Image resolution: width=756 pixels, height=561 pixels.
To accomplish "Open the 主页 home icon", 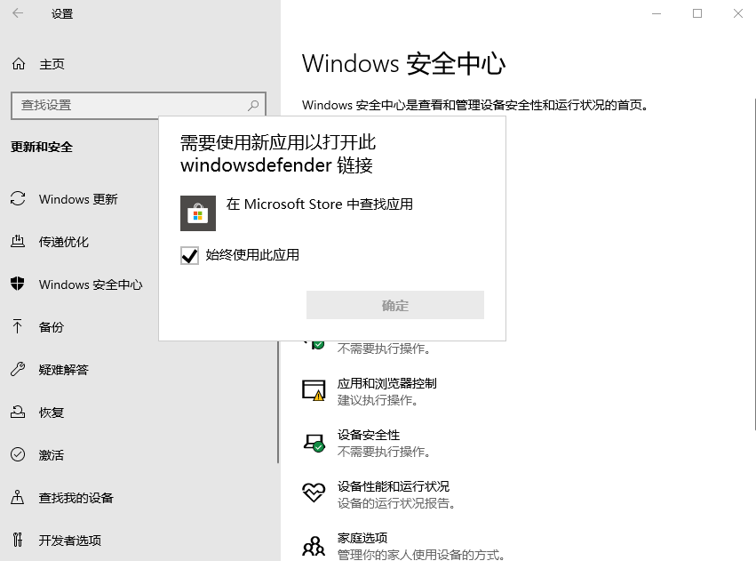I will click(x=19, y=64).
